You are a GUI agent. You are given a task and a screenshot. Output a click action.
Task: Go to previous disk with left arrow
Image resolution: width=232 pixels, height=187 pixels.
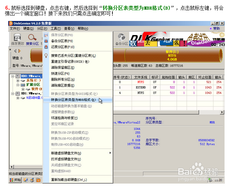(15, 51)
